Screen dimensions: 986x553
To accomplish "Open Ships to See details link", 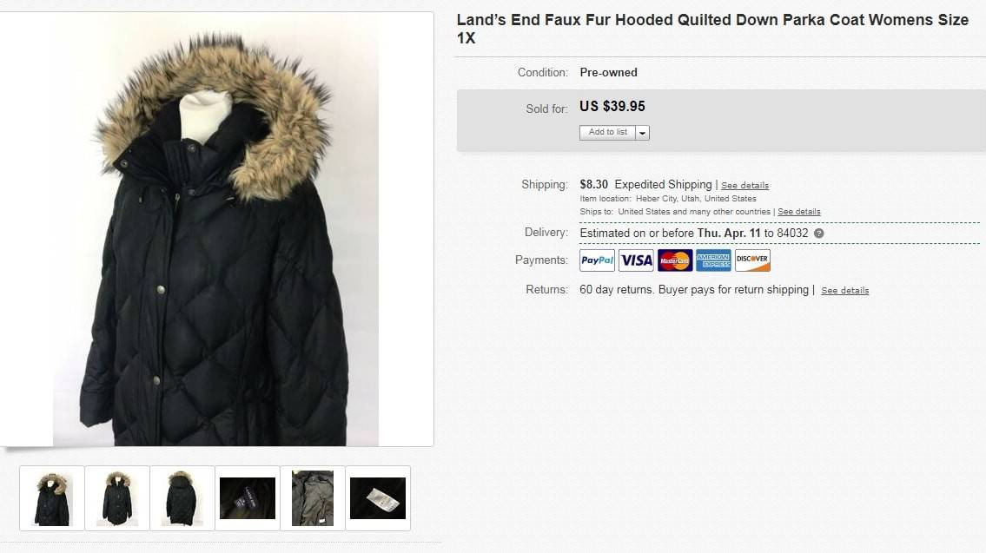I will coord(798,212).
